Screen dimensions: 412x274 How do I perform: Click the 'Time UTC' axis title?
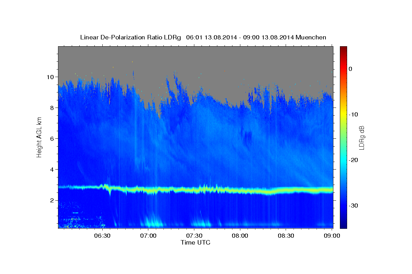pyautogui.click(x=195, y=242)
